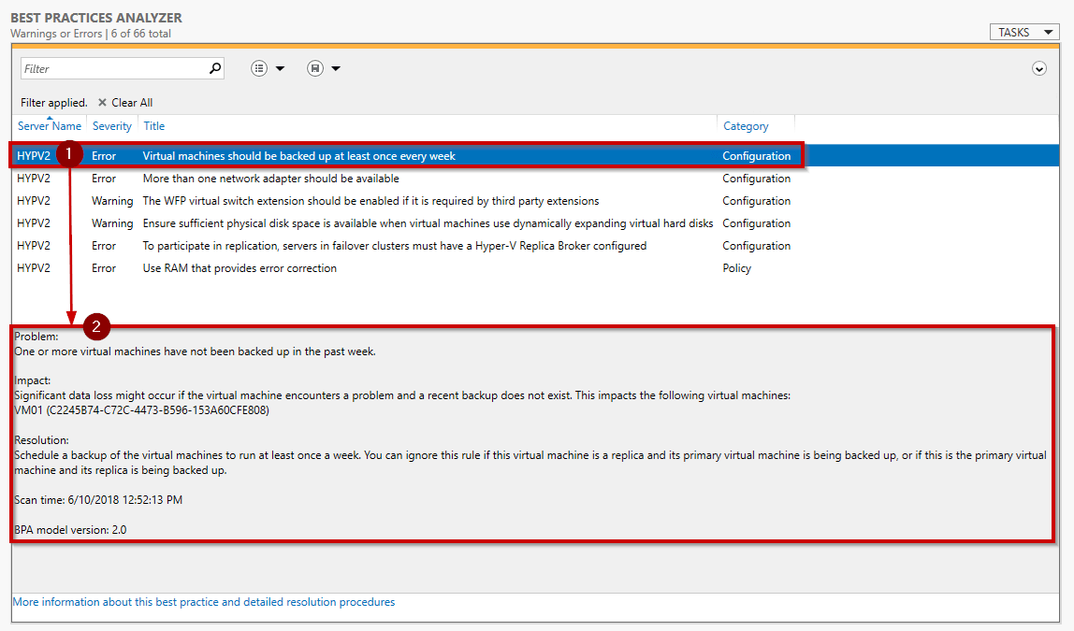Viewport: 1074px width, 631px height.
Task: Click Warning severity in the WFP virtual switch row
Action: point(112,201)
